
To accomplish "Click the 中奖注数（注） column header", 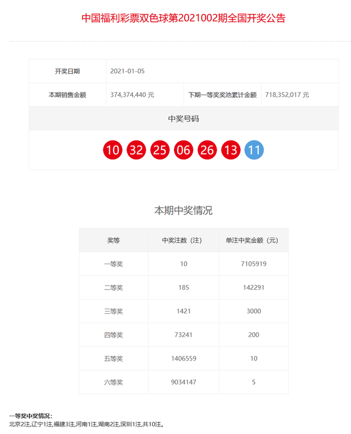I will (184, 240).
